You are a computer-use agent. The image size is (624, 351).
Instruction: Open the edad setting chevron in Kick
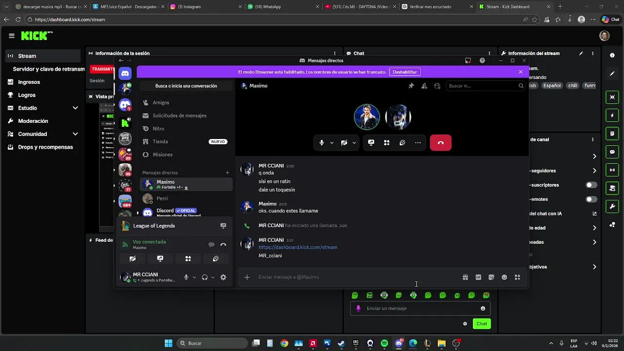coord(594,228)
